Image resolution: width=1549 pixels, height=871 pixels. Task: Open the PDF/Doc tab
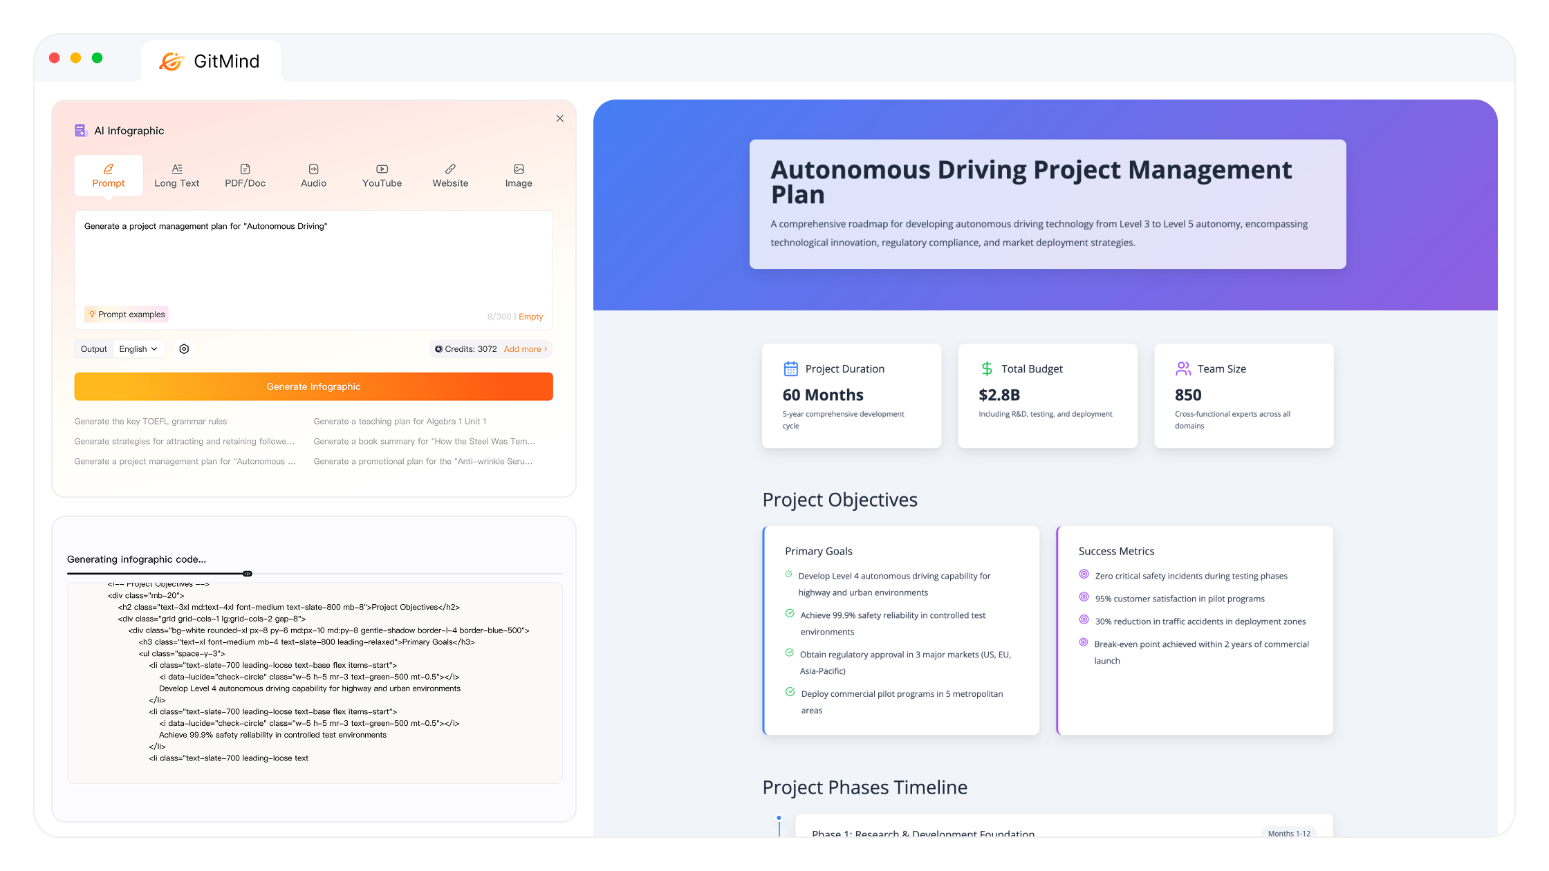click(245, 176)
